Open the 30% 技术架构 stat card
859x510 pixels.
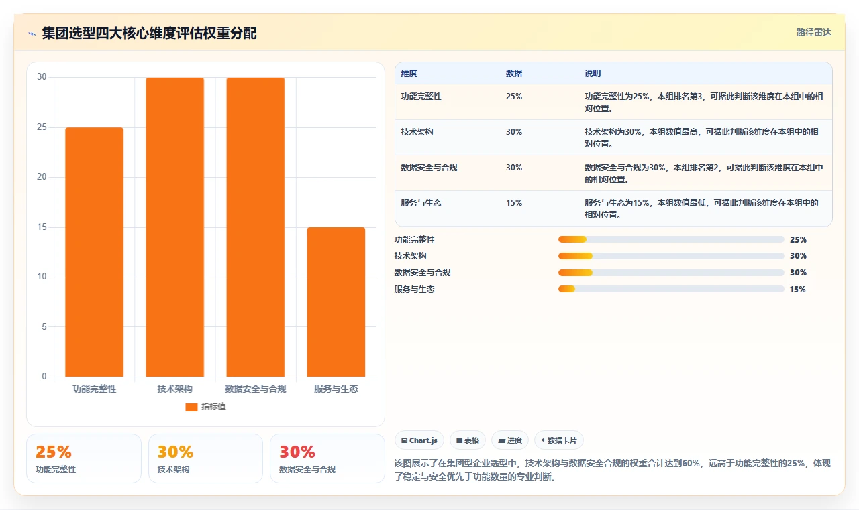pyautogui.click(x=205, y=458)
